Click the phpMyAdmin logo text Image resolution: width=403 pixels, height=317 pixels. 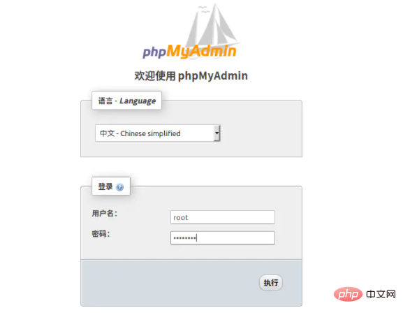pos(189,52)
